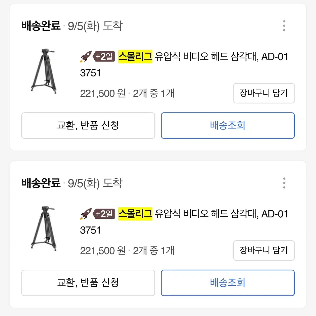Tap 221,500 원 price on second order
316x316 pixels.
point(103,250)
